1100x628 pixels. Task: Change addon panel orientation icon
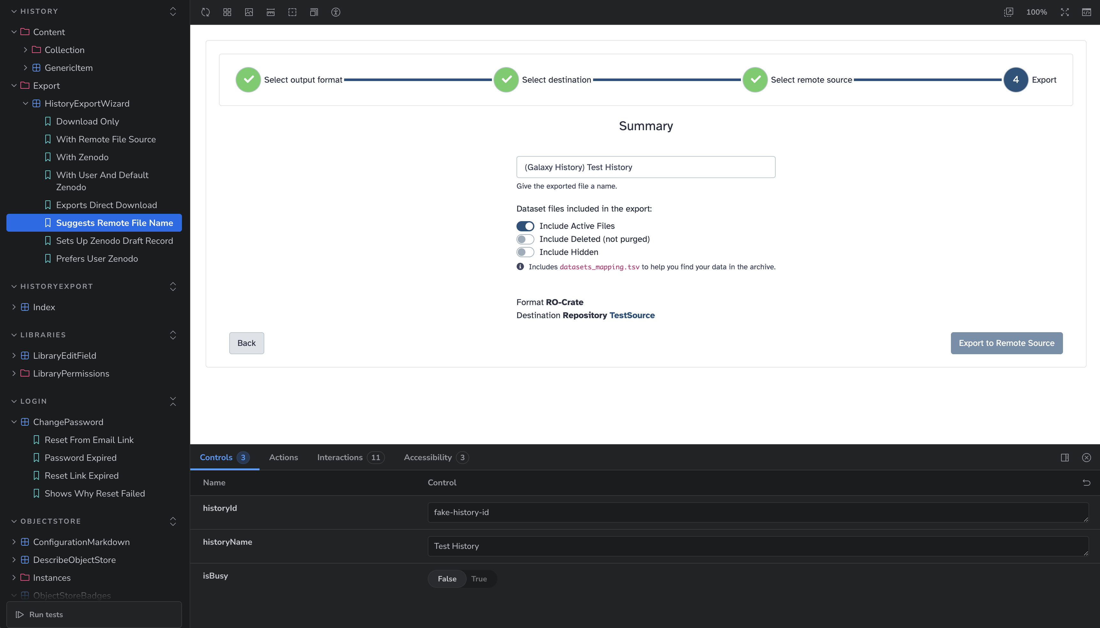(x=1065, y=458)
